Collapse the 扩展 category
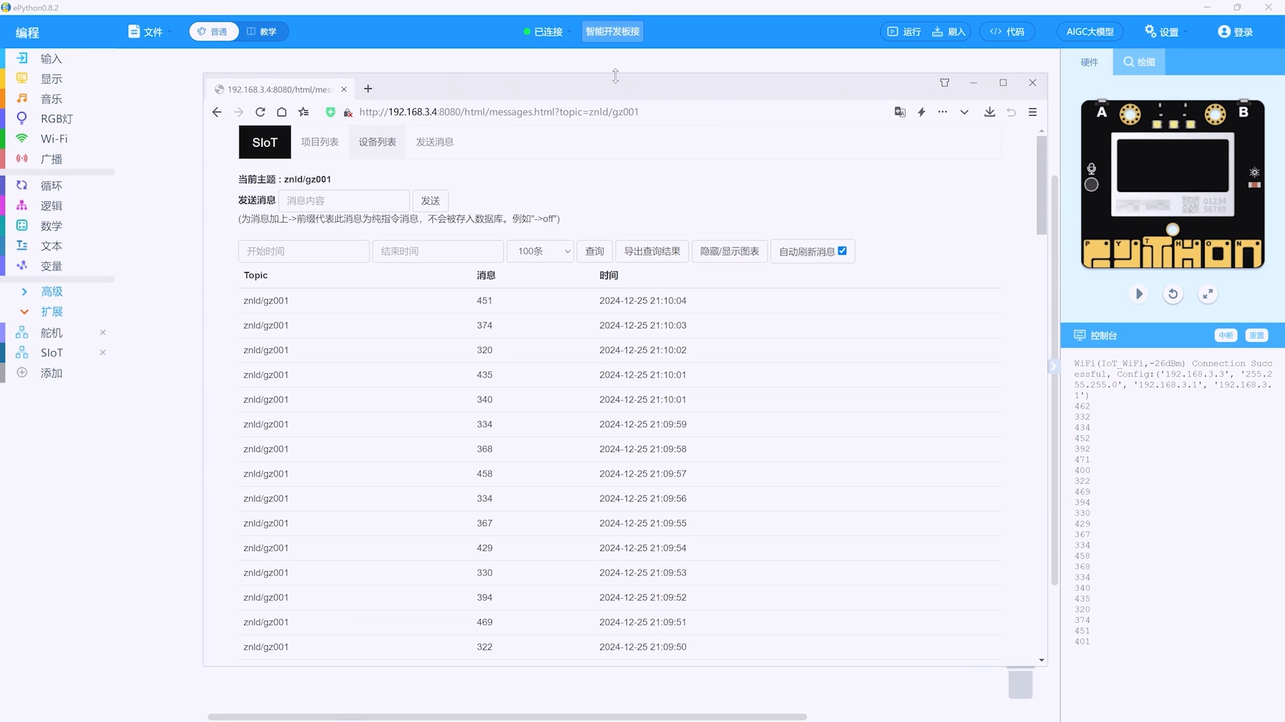The width and height of the screenshot is (1285, 722). click(x=51, y=312)
